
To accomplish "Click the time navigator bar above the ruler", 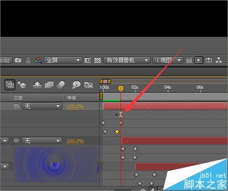I will coord(105,82).
